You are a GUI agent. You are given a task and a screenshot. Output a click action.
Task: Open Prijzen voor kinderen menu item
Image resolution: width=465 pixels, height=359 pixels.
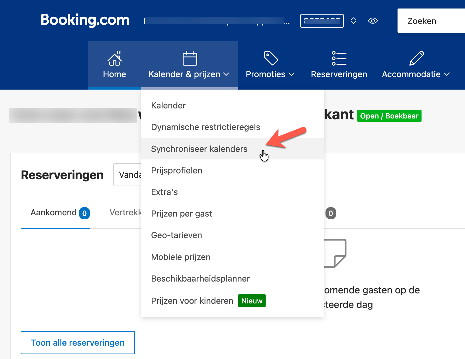point(232,301)
